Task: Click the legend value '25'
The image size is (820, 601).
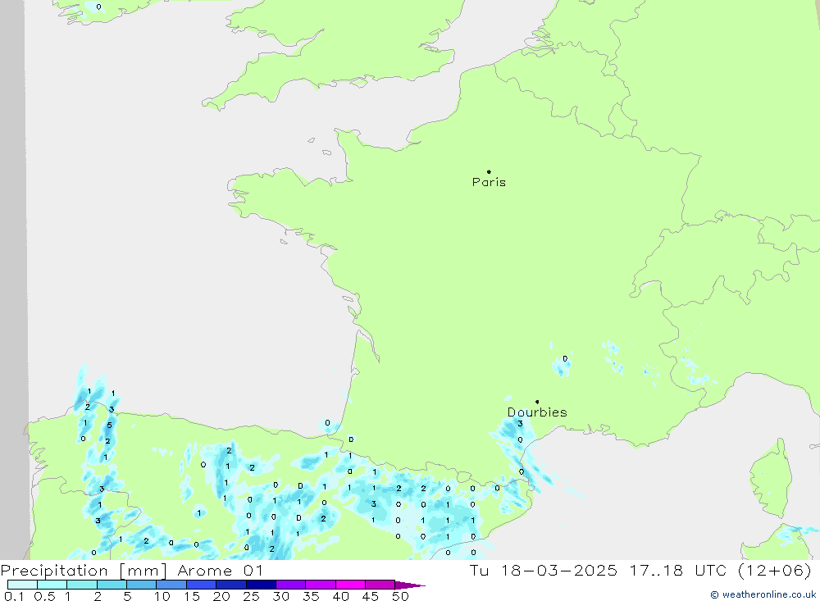Action: pyautogui.click(x=251, y=596)
